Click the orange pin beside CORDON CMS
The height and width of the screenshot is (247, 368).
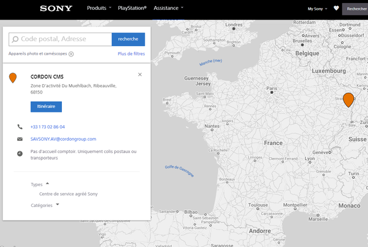(x=13, y=78)
